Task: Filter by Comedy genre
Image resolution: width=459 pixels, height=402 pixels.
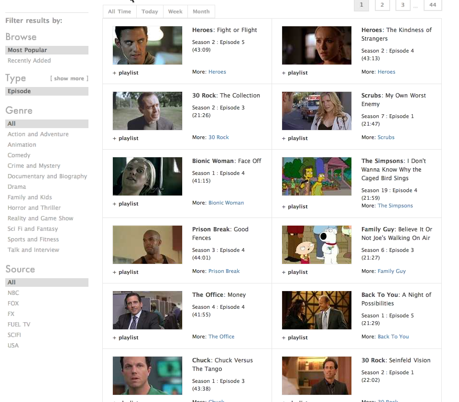Action: (19, 155)
